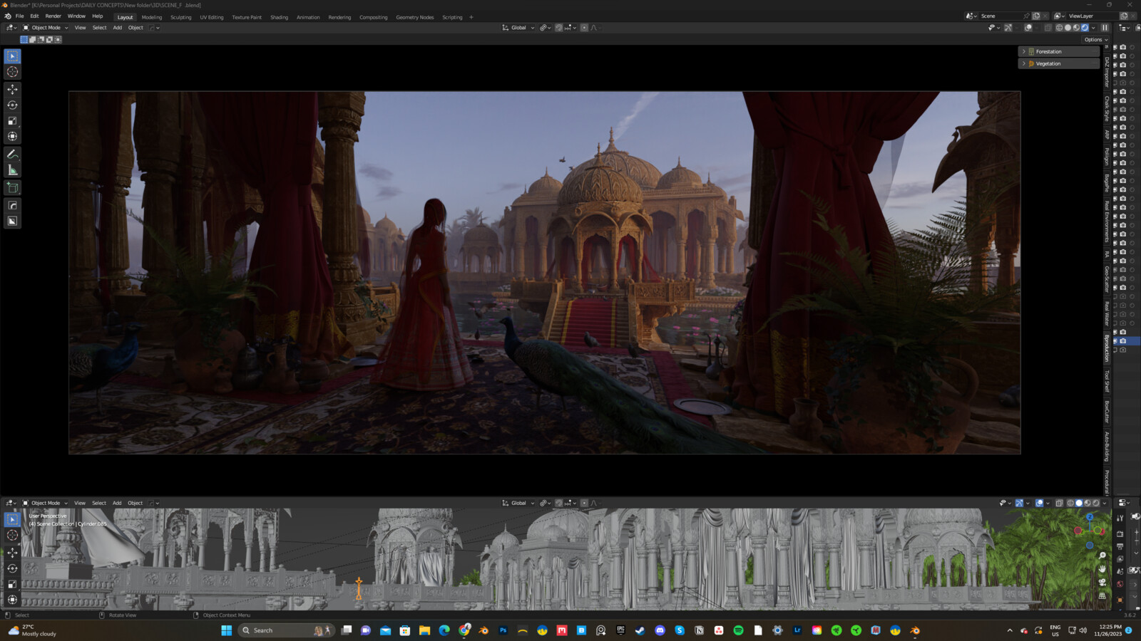Viewport: 1141px width, 641px height.
Task: Switch top viewport to rendered shading
Action: (1085, 28)
